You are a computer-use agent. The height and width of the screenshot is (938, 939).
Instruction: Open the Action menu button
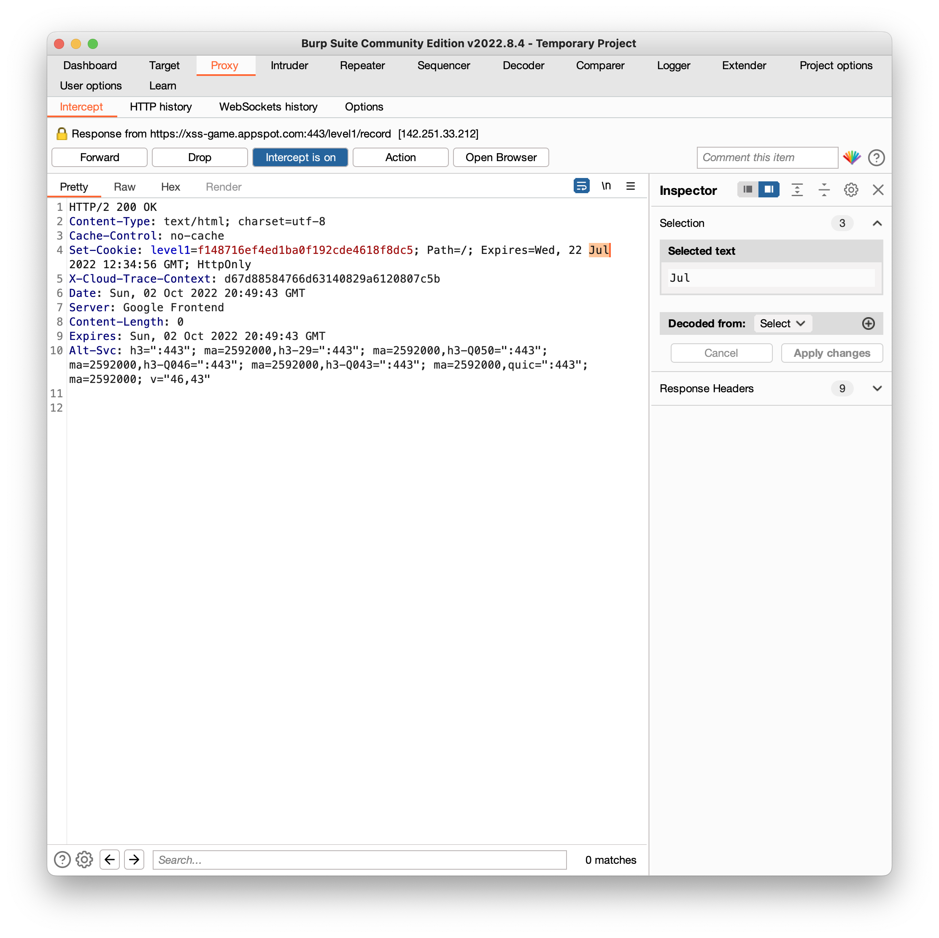click(x=400, y=157)
